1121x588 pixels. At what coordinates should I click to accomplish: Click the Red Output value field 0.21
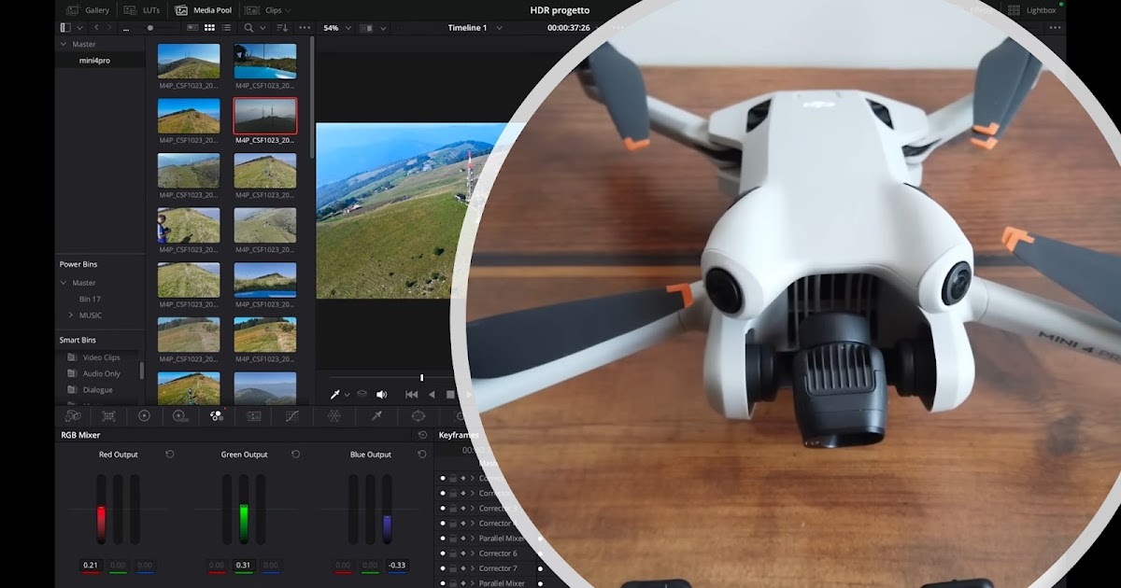91,566
